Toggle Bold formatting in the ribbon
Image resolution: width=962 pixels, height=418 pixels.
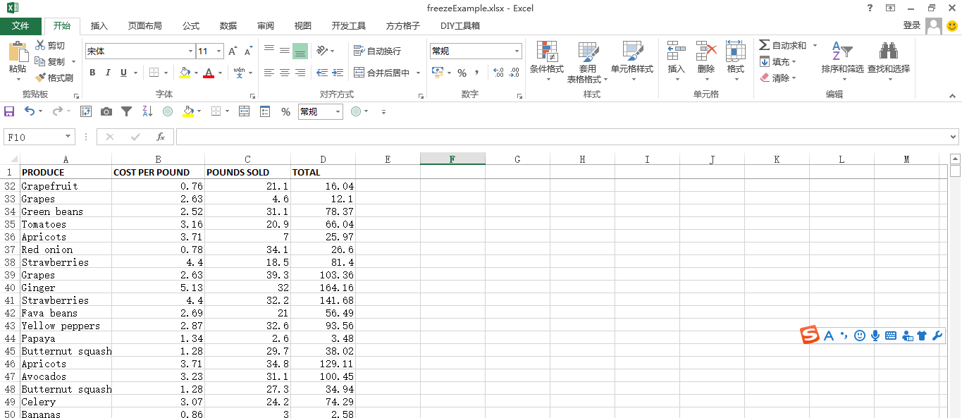(92, 73)
